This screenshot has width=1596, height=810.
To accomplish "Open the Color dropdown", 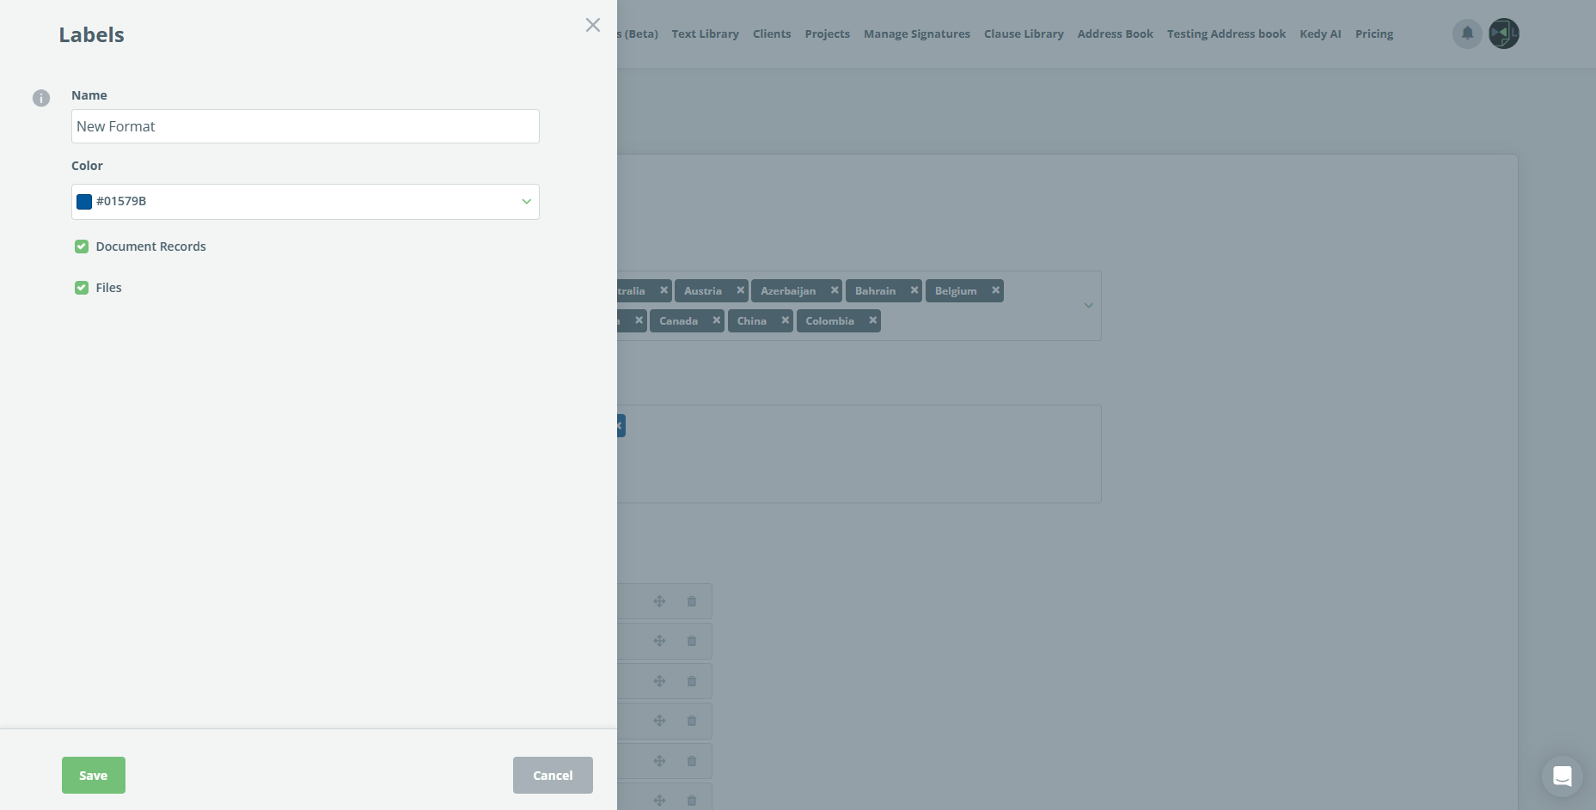I will tap(305, 202).
